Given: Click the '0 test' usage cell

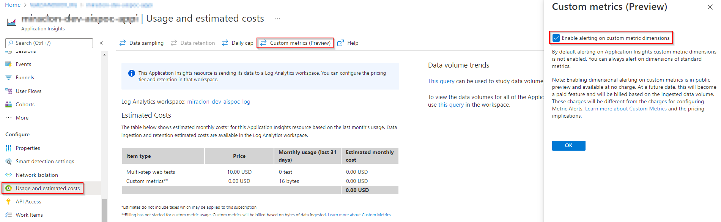Looking at the screenshot, I should (285, 172).
